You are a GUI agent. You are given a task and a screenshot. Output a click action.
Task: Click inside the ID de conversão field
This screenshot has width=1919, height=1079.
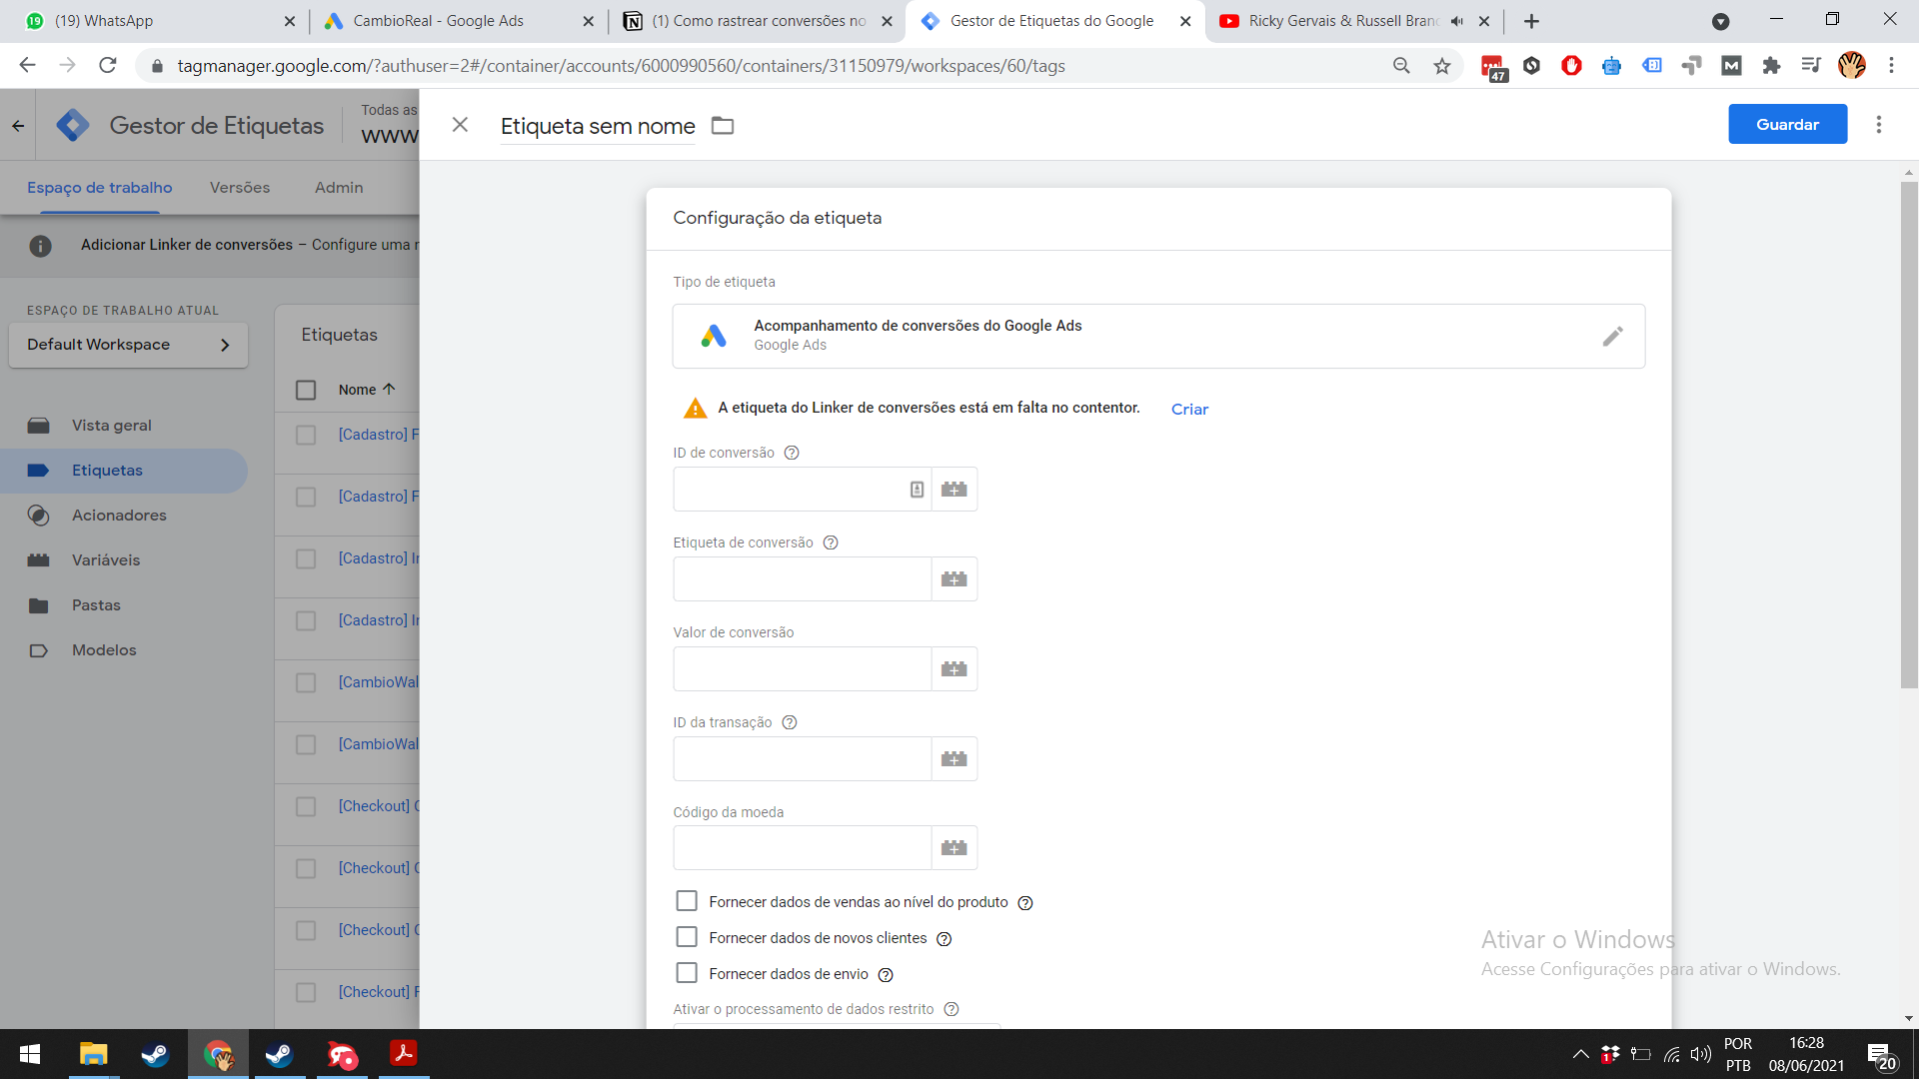click(802, 490)
